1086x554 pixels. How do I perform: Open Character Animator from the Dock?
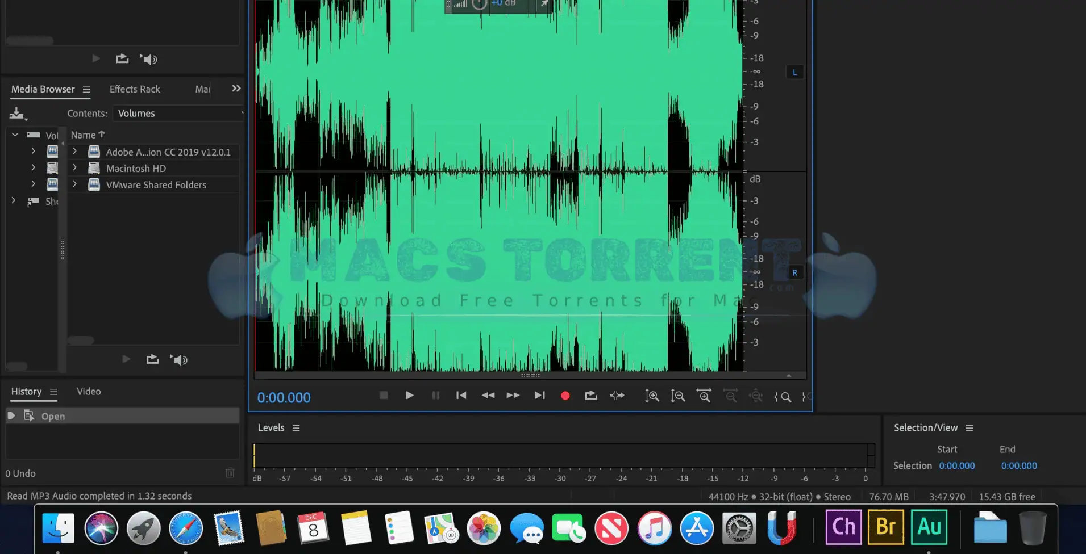843,527
